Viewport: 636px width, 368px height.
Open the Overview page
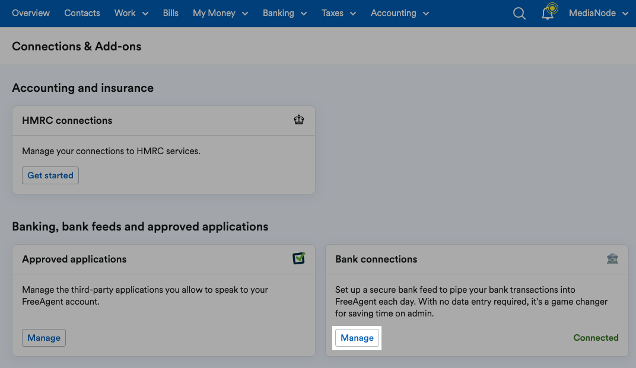31,13
